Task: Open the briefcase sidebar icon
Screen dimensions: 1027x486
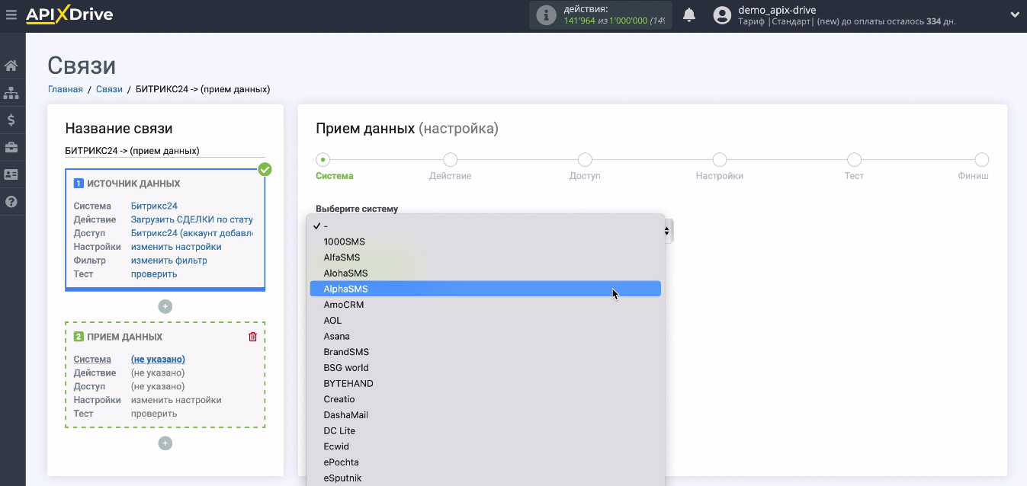Action: coord(11,147)
